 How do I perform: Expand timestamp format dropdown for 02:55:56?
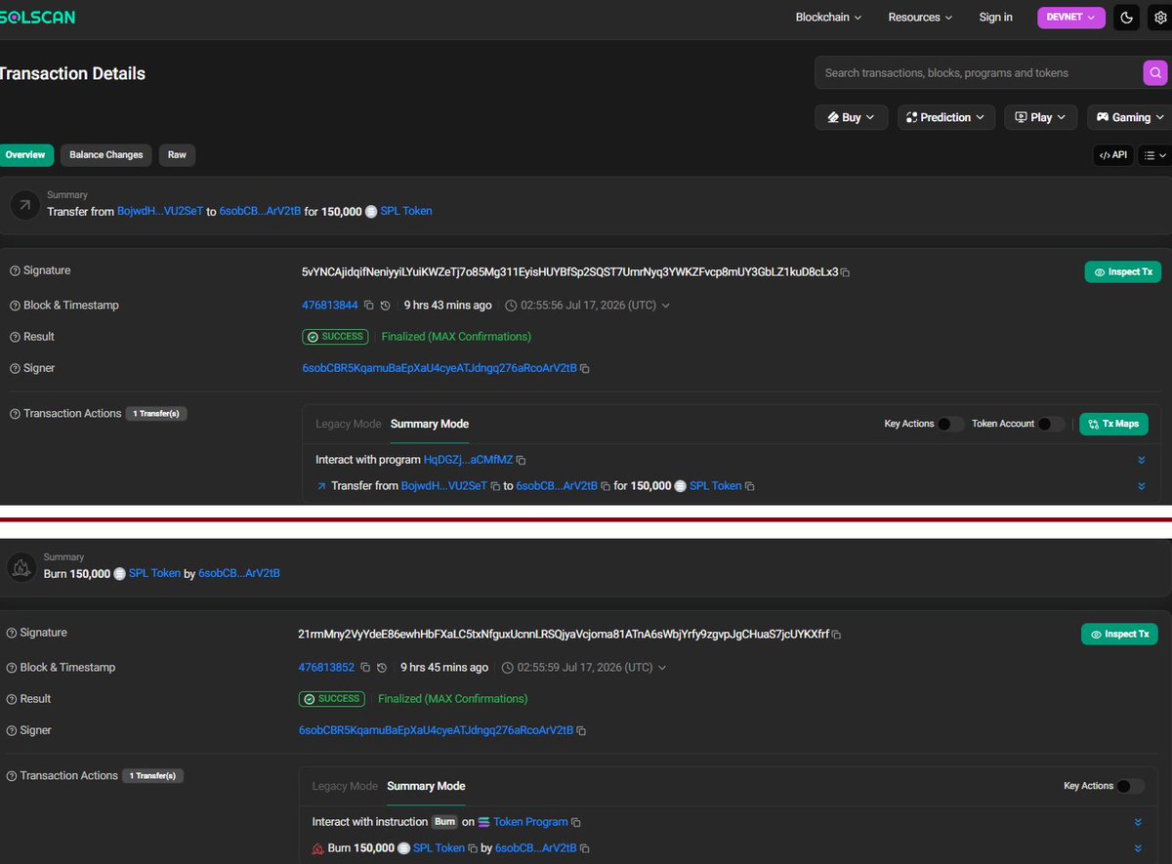pyautogui.click(x=666, y=306)
